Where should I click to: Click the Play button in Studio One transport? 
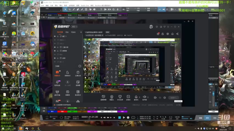coord(124,118)
